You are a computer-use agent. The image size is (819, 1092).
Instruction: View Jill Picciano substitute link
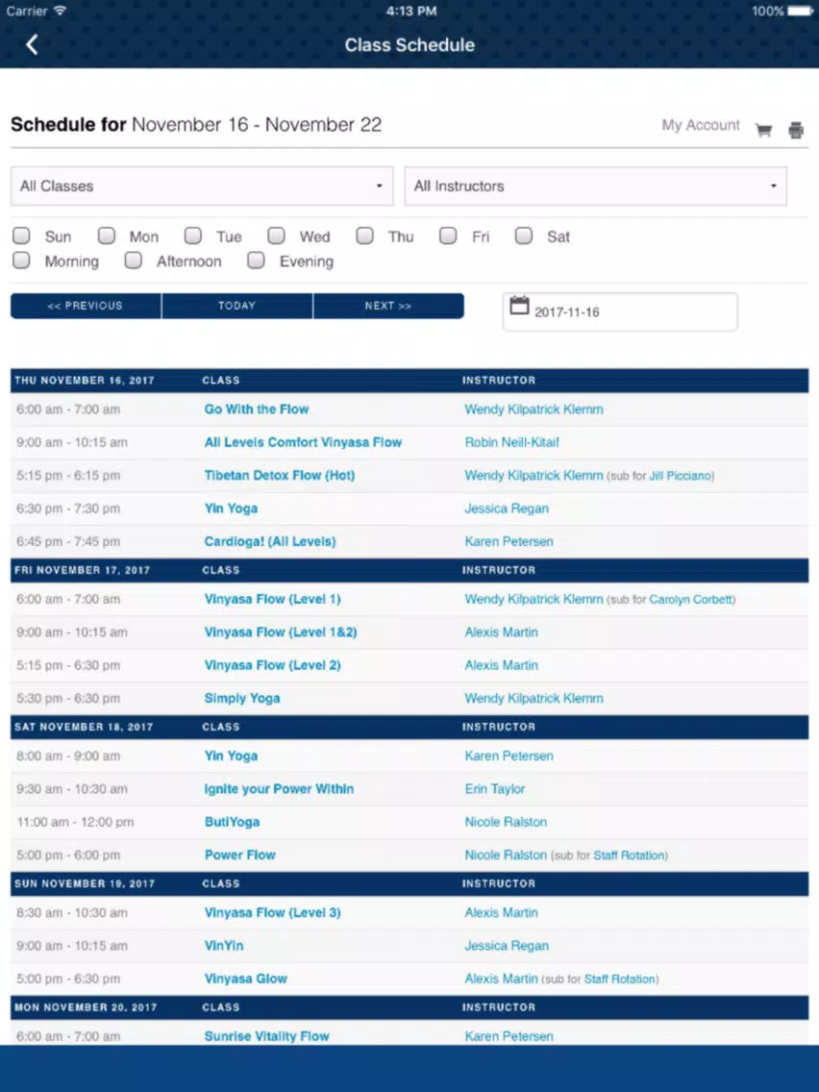(x=681, y=477)
